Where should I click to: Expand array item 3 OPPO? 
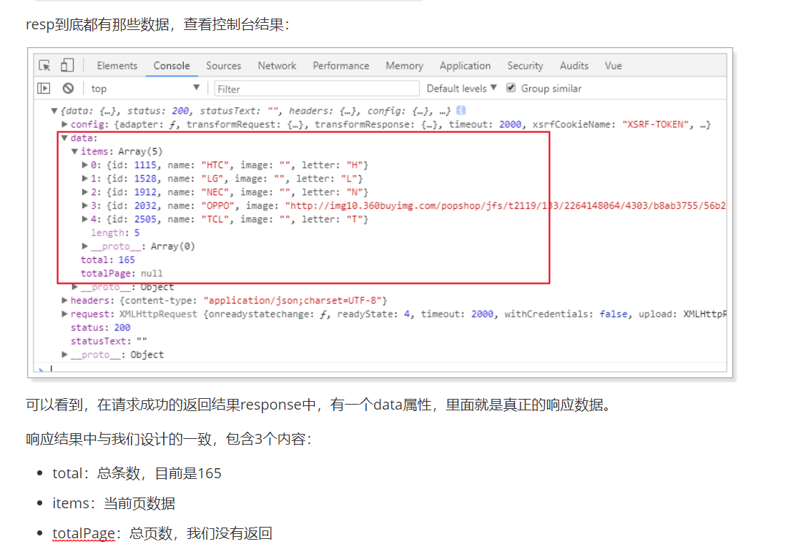click(84, 205)
